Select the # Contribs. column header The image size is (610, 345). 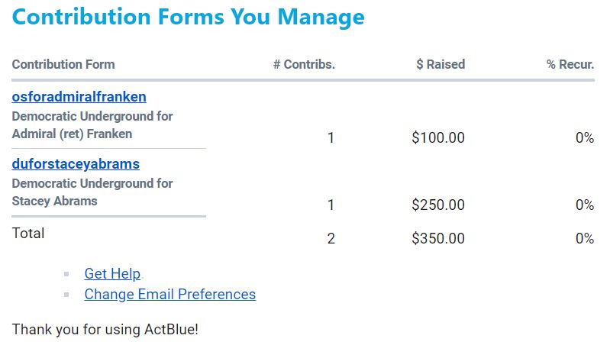[304, 65]
